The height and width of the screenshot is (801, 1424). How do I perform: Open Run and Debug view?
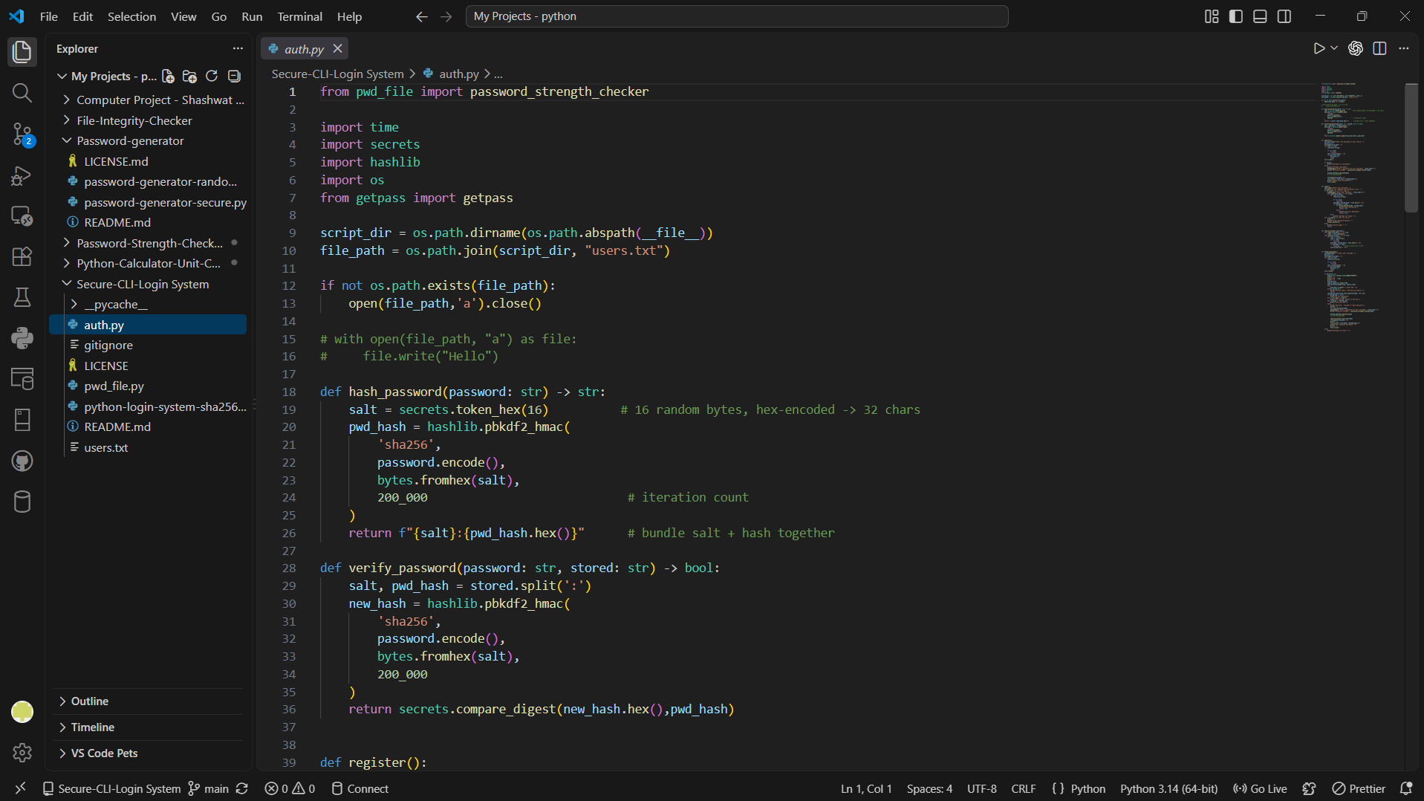(22, 175)
